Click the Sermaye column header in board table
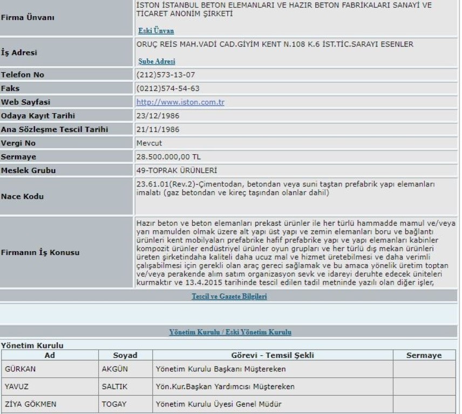Image resolution: width=462 pixels, height=414 pixels. (x=425, y=355)
